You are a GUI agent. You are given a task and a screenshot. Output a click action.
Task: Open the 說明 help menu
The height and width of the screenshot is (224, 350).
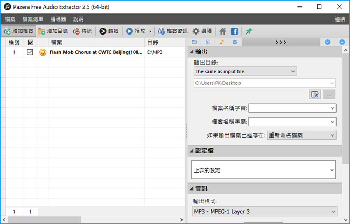coord(79,19)
